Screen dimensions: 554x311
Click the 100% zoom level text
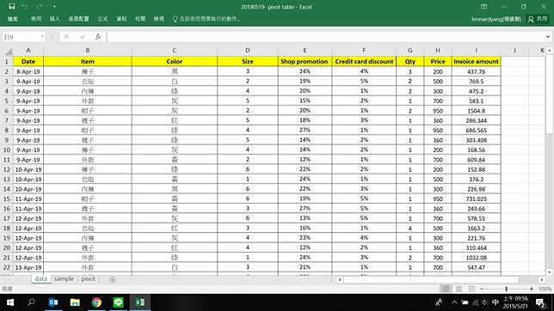tap(545, 289)
